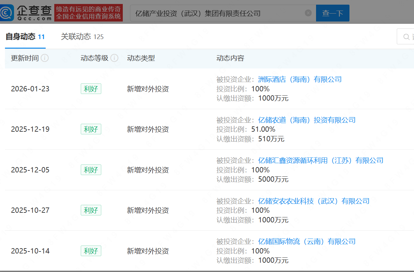Image resolution: width=414 pixels, height=272 pixels.
Task: Open 亿储汇鑫资源循环利用（江苏）有限公司 link
Action: coord(320,160)
